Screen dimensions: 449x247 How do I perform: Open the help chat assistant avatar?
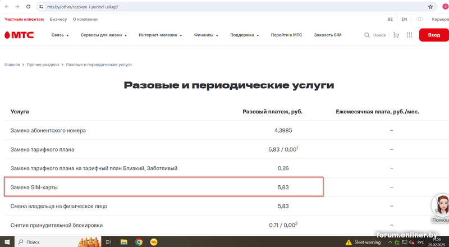click(x=439, y=205)
